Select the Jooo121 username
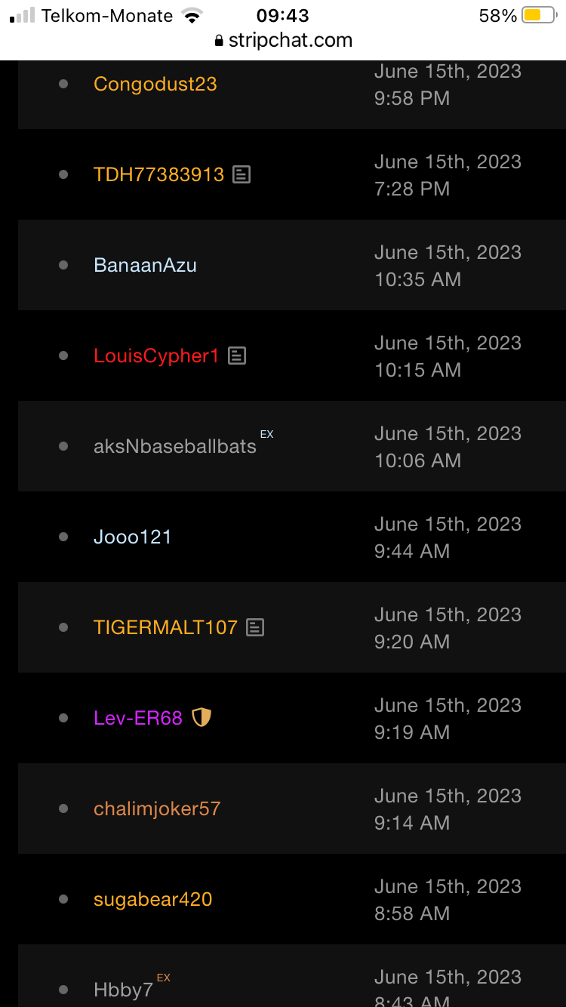This screenshot has width=566, height=1007. coord(132,537)
